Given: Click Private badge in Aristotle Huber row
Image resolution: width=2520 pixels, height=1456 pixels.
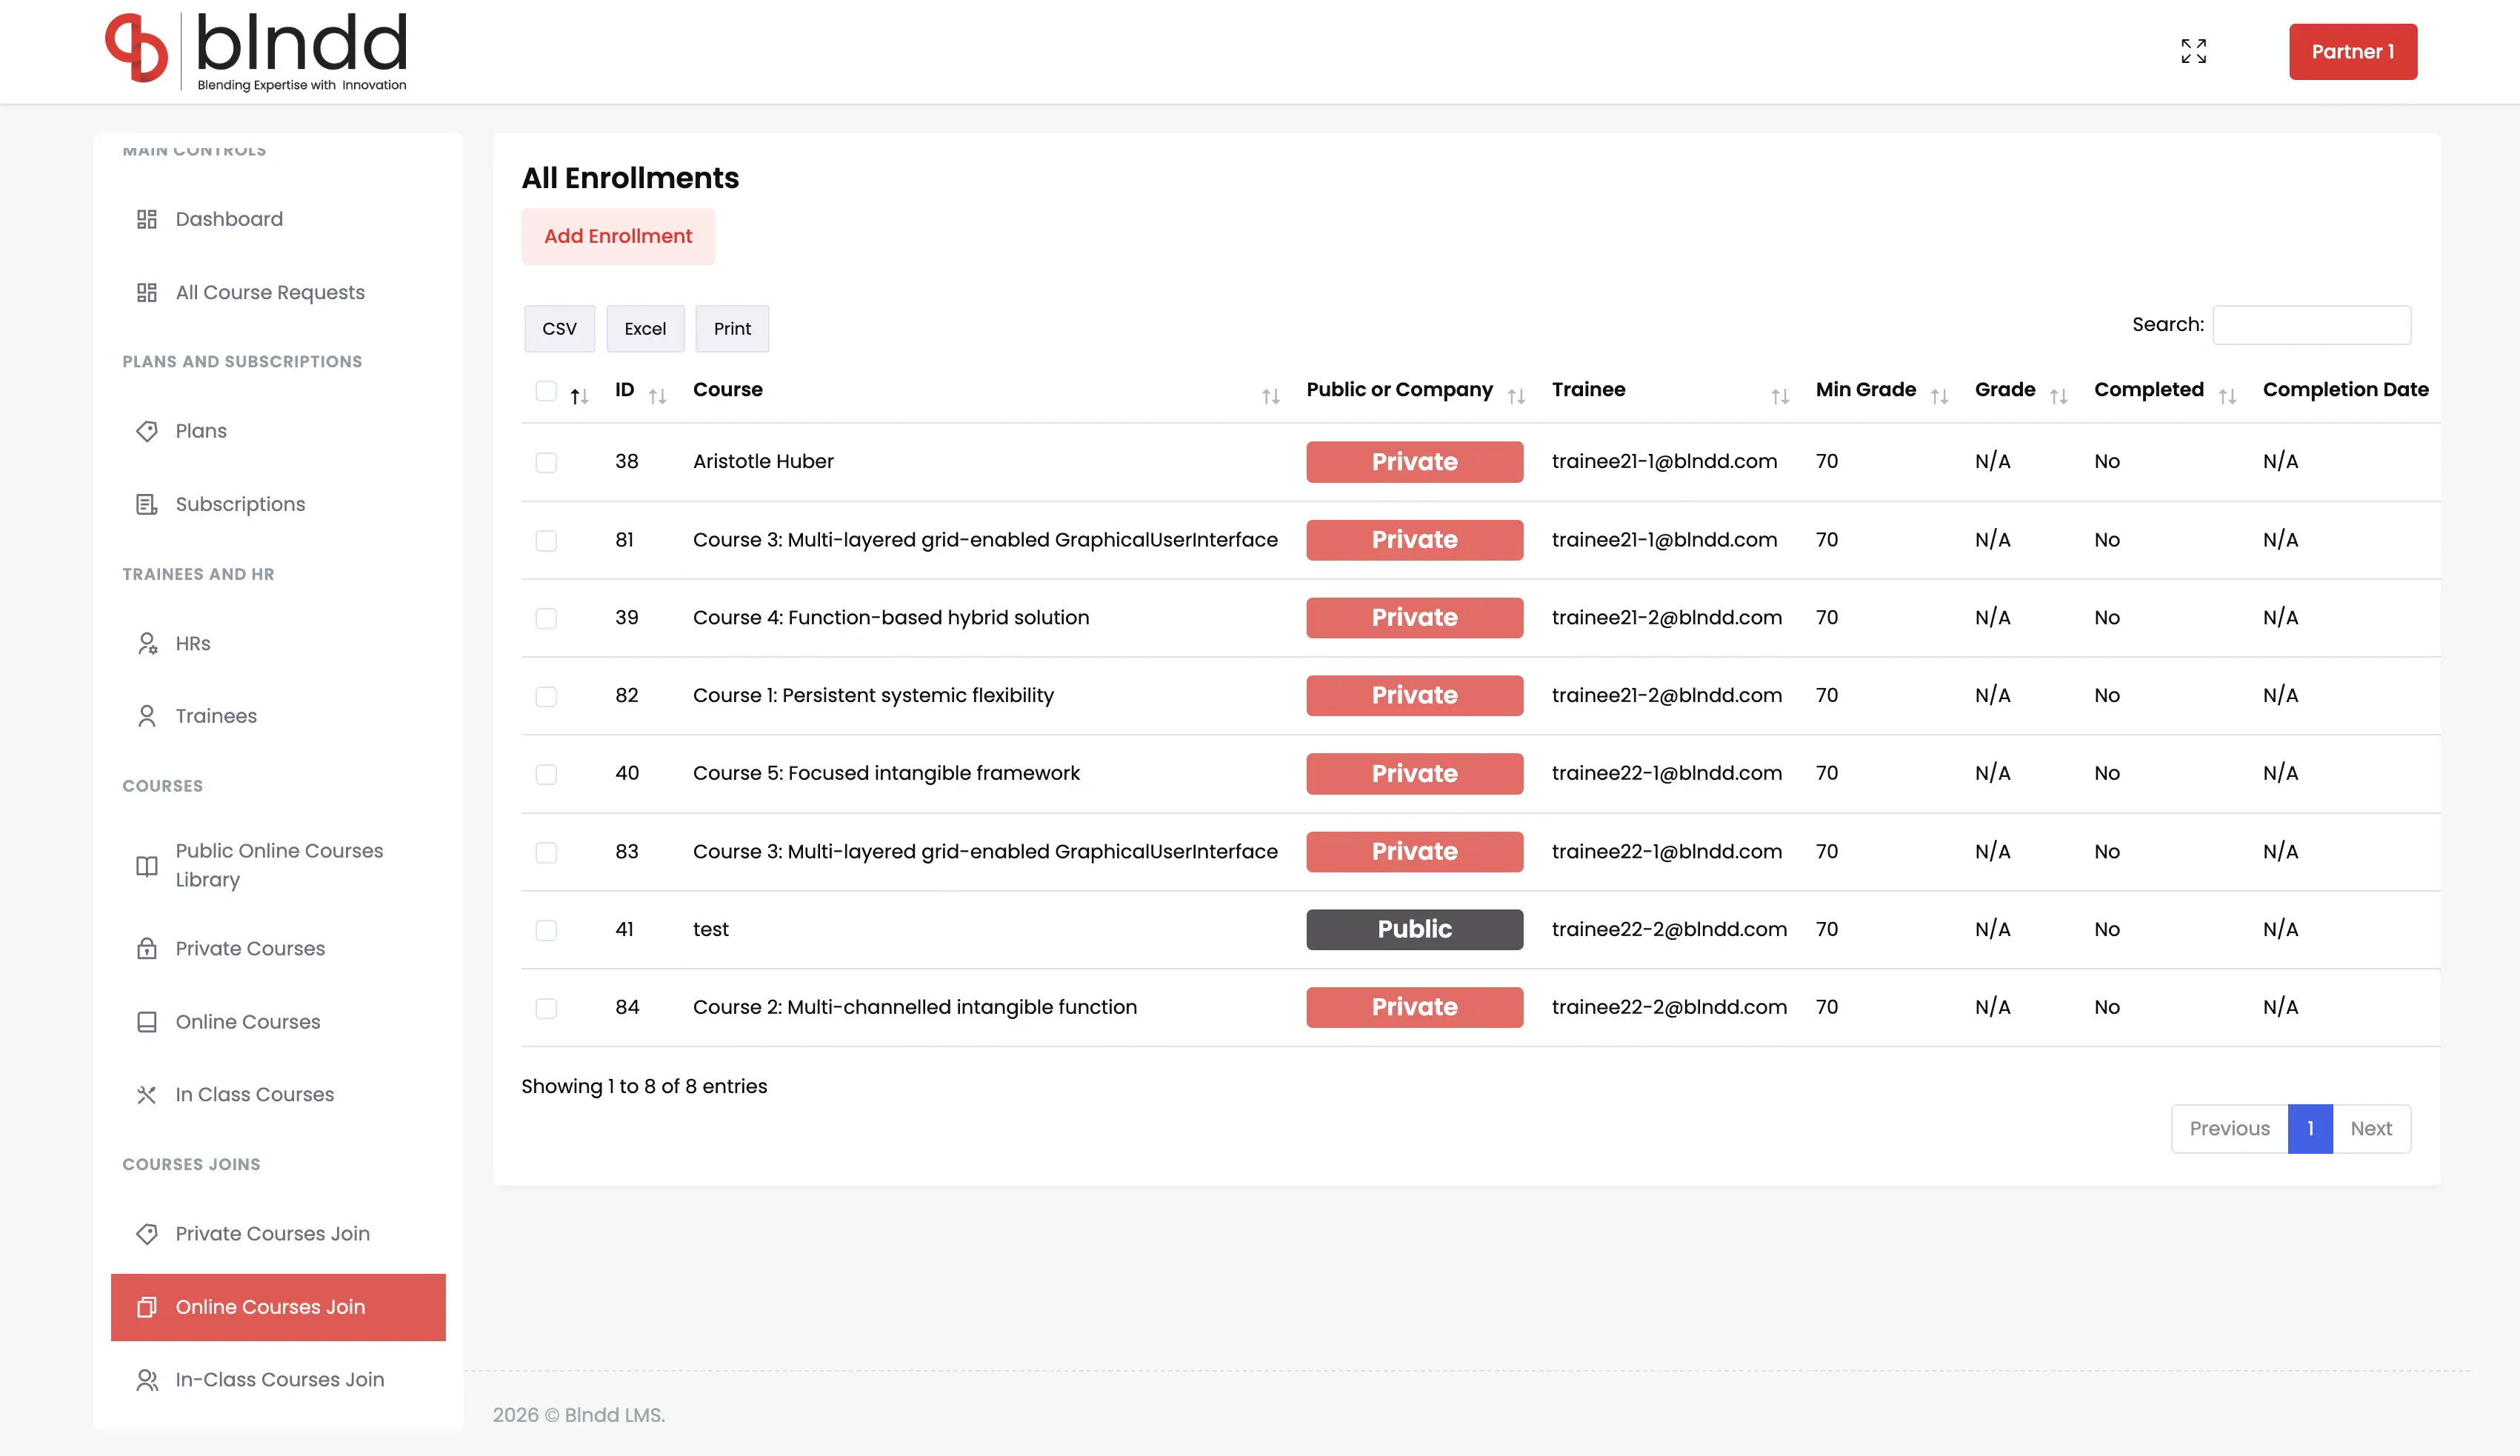Looking at the screenshot, I should [1414, 462].
